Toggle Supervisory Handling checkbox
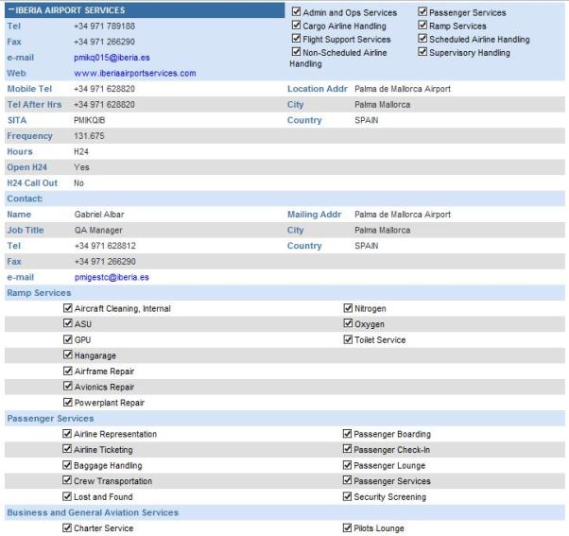This screenshot has width=569, height=536. coord(422,52)
